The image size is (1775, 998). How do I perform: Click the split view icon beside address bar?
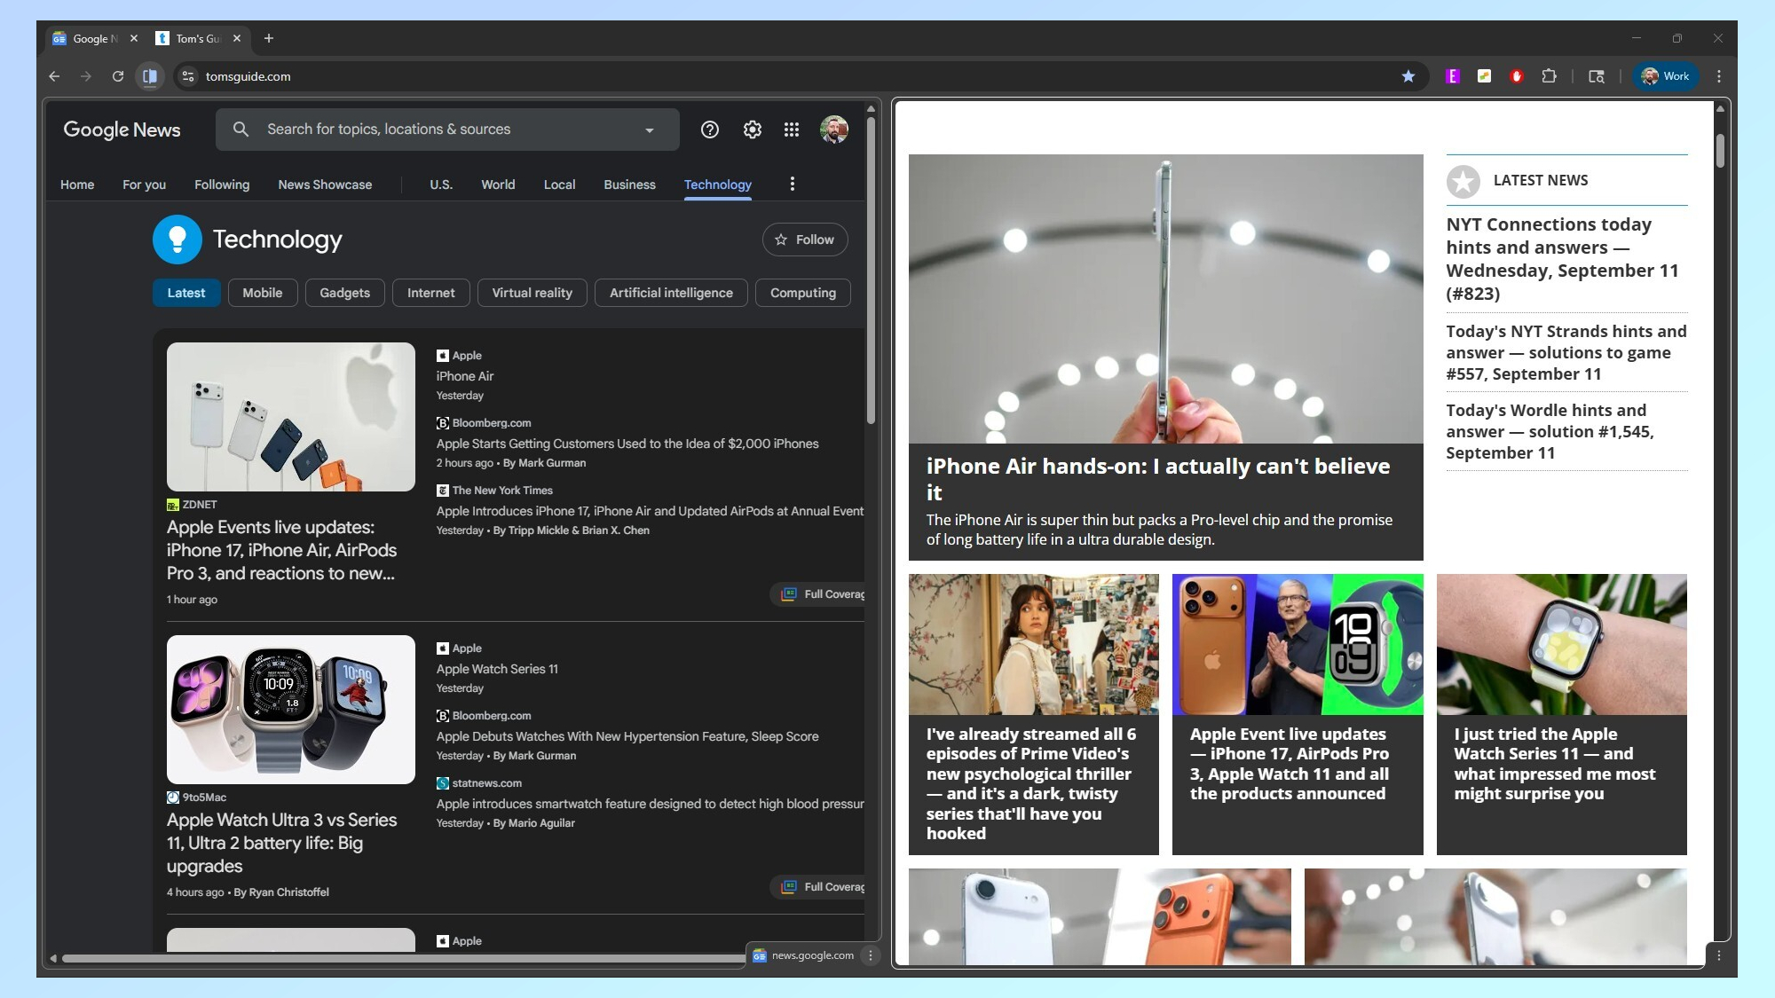pos(150,76)
